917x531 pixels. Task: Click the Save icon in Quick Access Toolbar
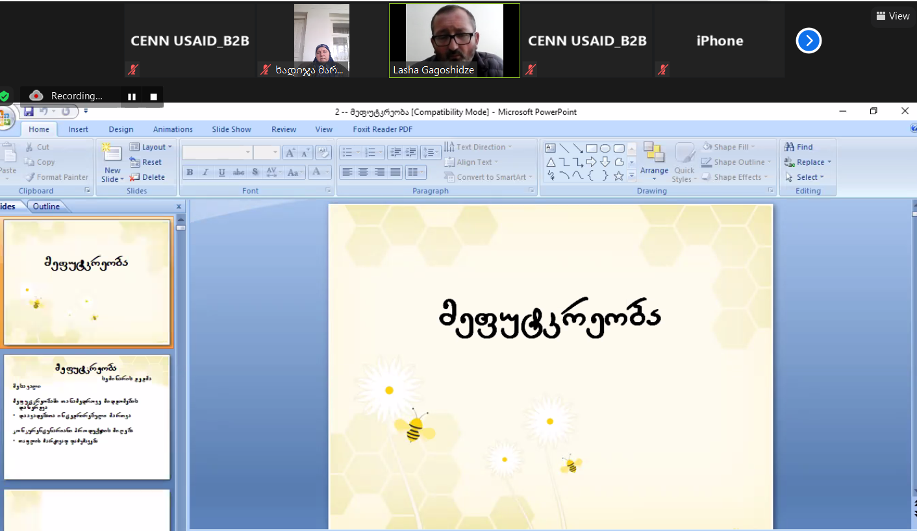[x=29, y=112]
